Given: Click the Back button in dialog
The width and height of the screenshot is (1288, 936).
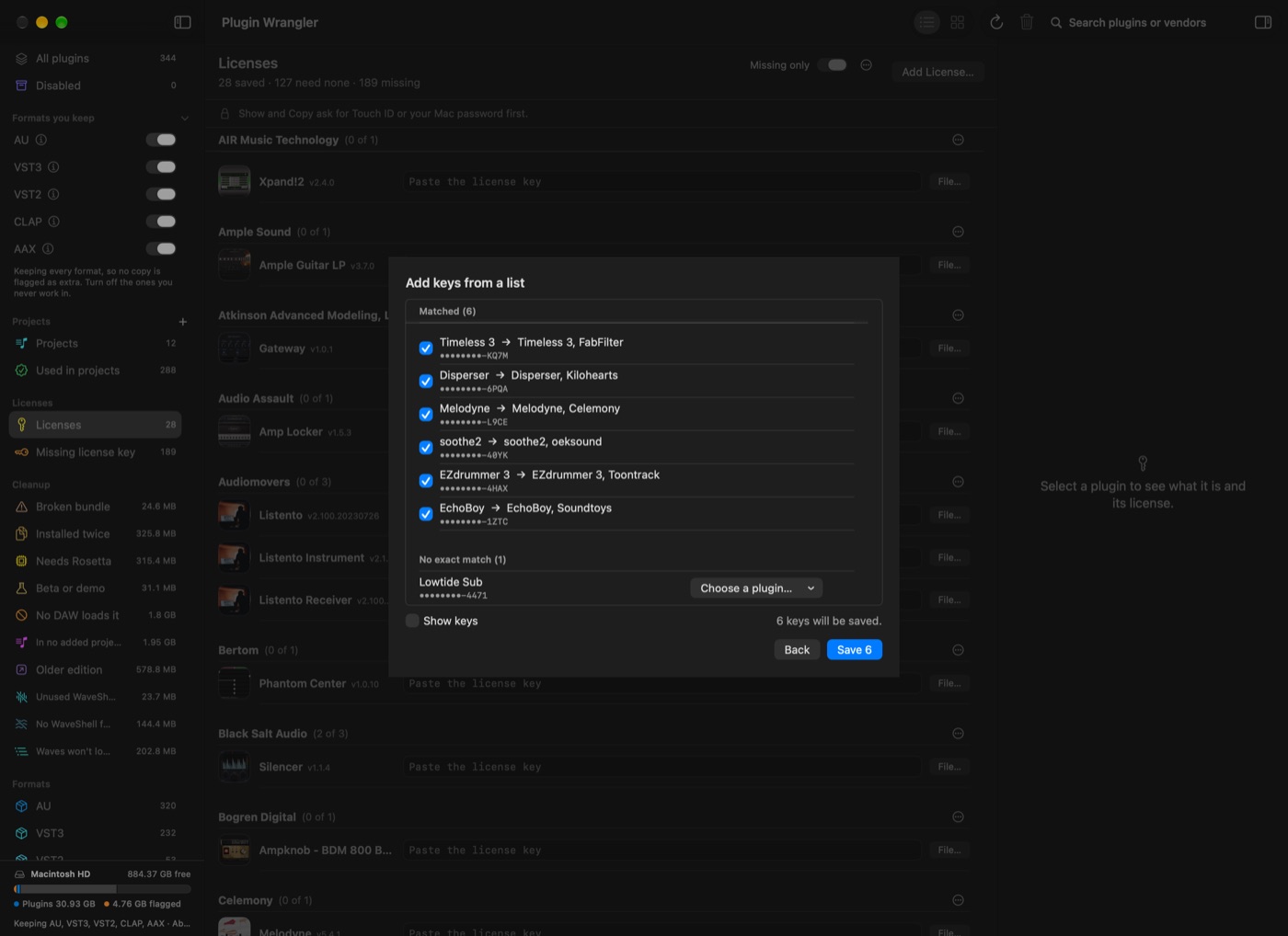Looking at the screenshot, I should click(x=797, y=650).
